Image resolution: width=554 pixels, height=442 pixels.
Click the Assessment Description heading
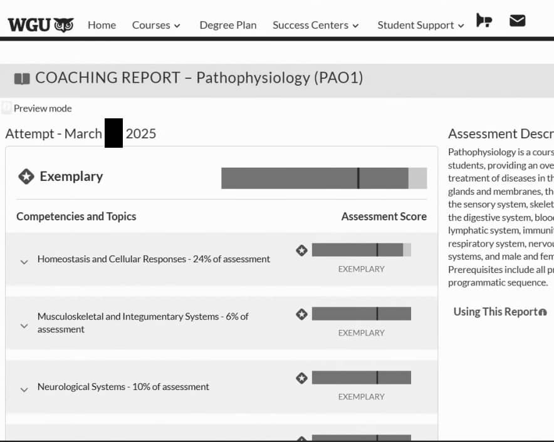(x=501, y=134)
